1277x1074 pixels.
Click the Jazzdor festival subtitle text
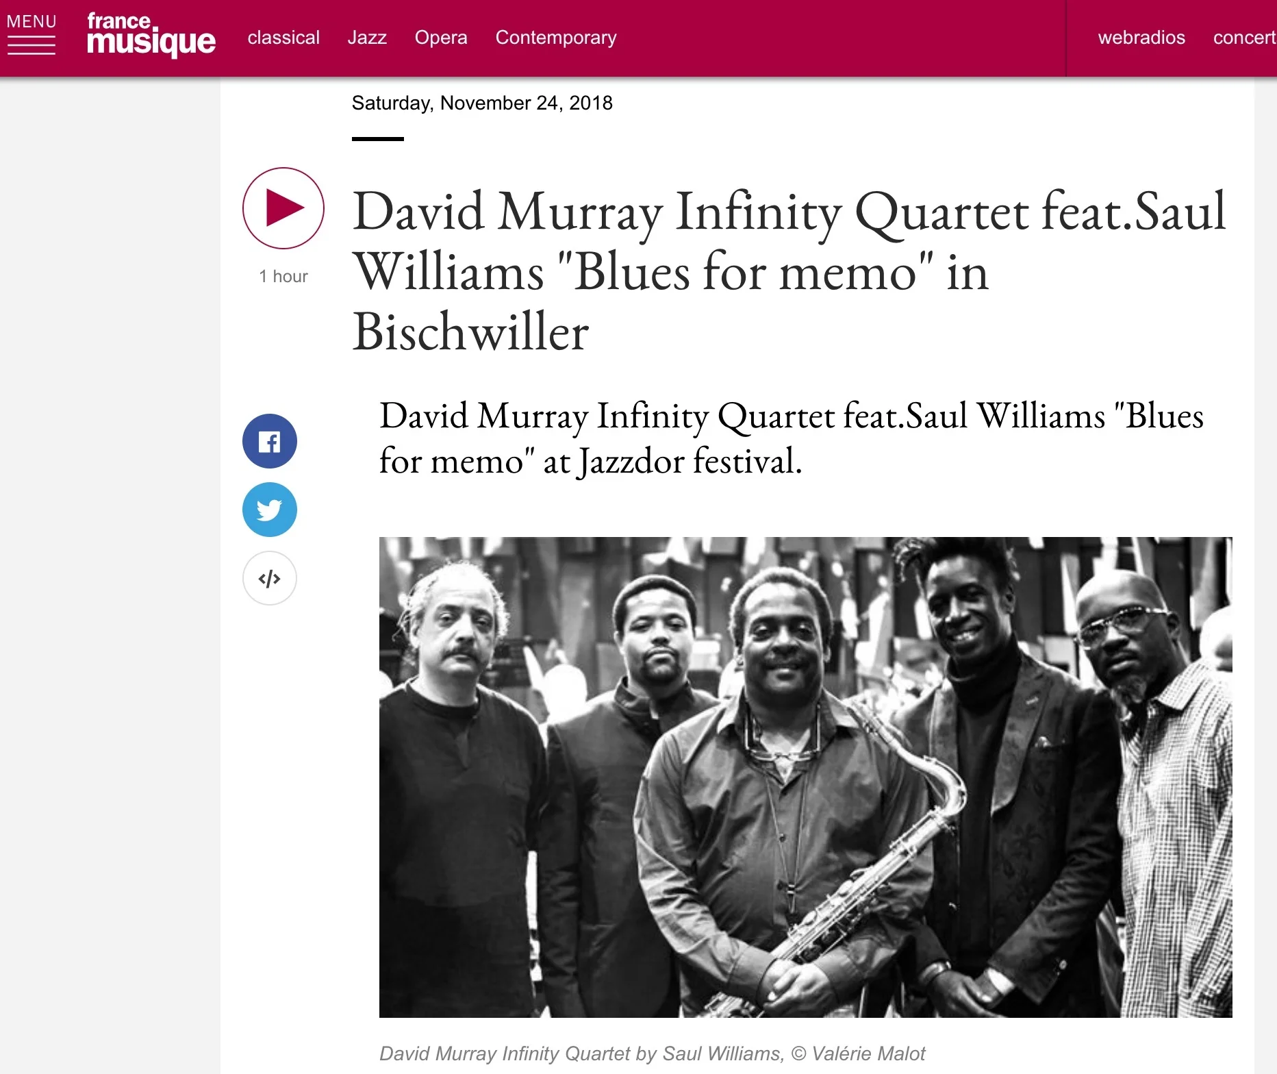(792, 438)
